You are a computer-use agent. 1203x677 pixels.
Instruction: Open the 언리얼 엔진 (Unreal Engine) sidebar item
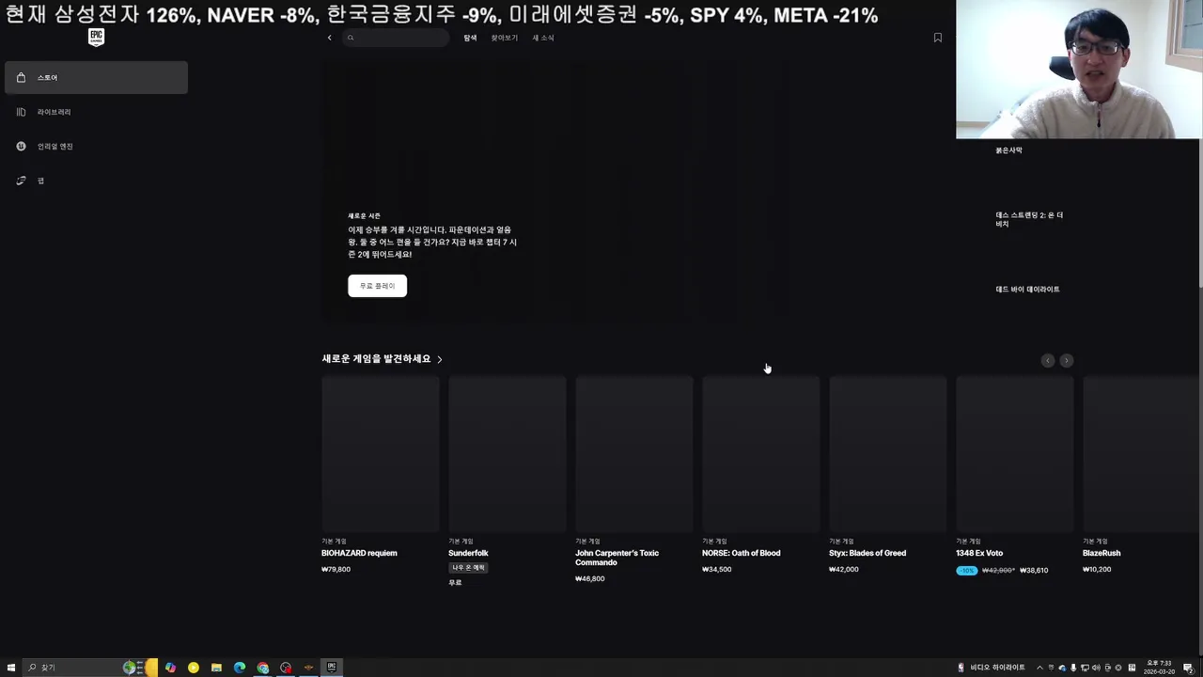click(96, 146)
